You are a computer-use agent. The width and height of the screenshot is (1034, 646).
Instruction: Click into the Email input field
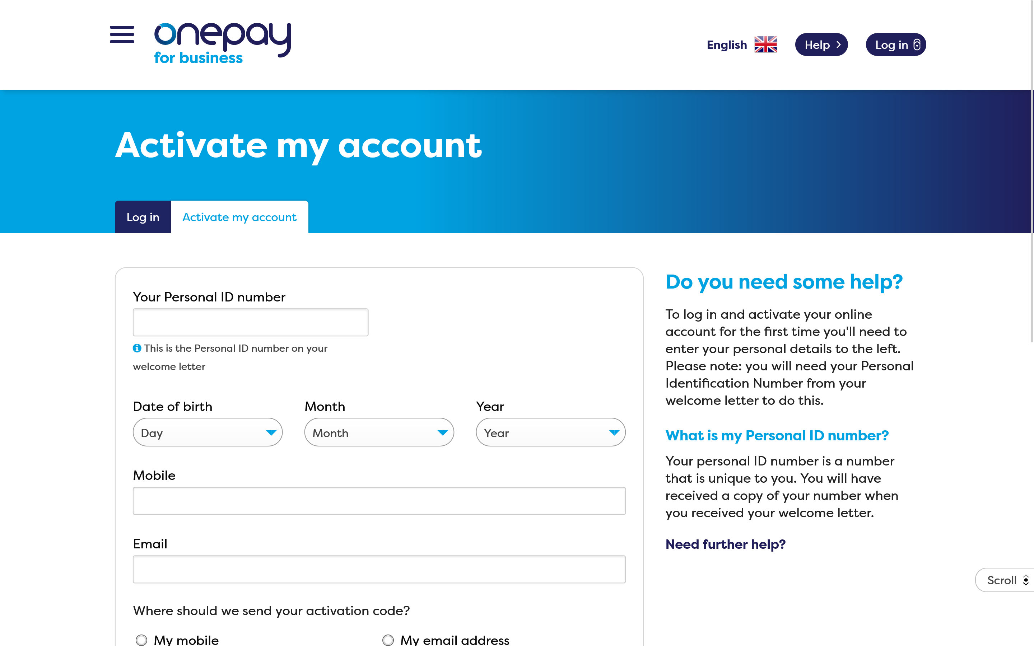(379, 569)
